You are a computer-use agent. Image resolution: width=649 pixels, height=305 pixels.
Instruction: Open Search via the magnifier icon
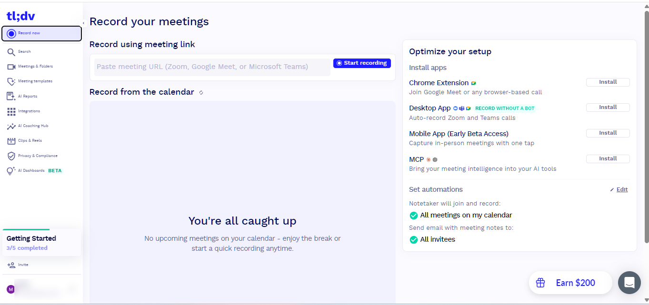pyautogui.click(x=11, y=52)
